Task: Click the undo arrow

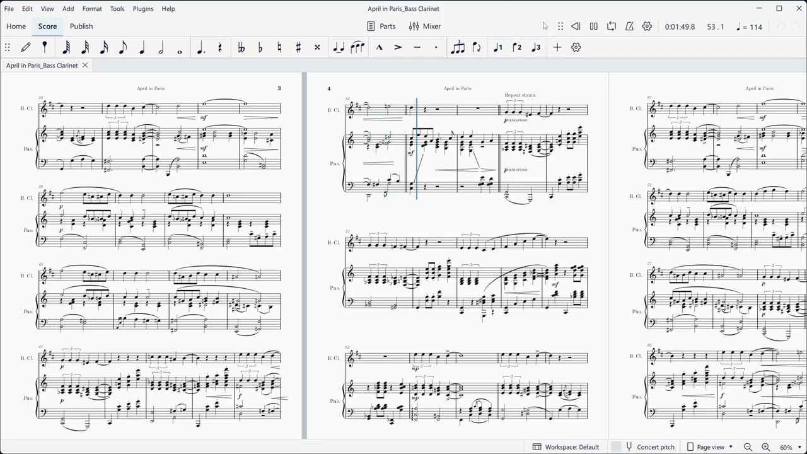Action: [781, 26]
